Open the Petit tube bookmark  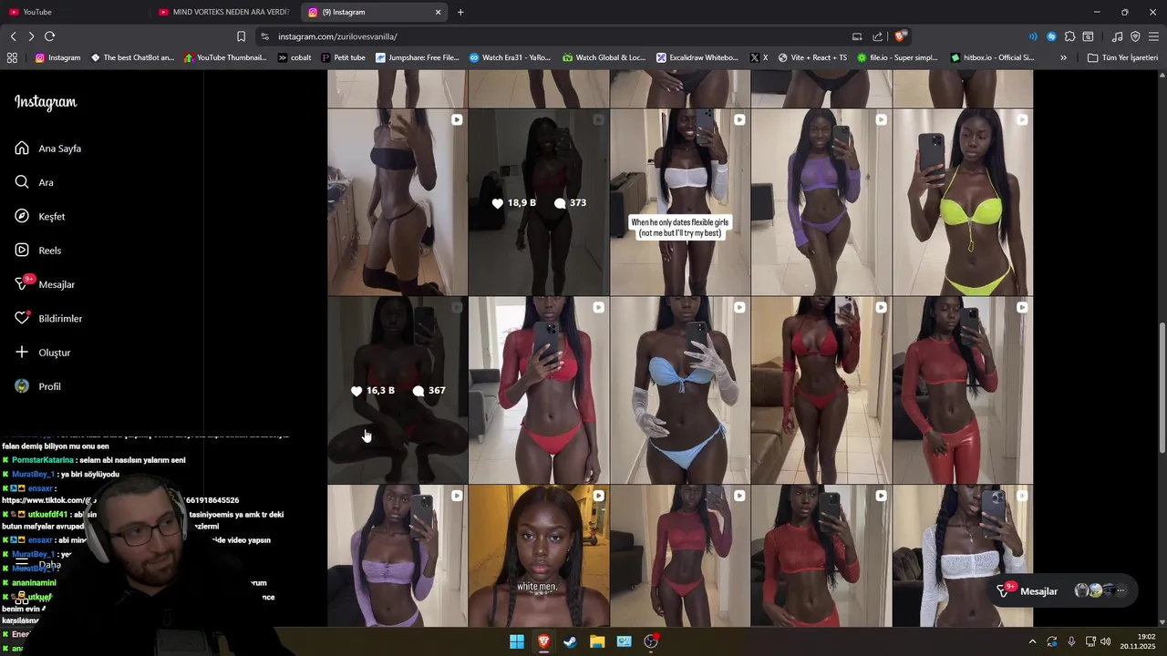coord(344,57)
